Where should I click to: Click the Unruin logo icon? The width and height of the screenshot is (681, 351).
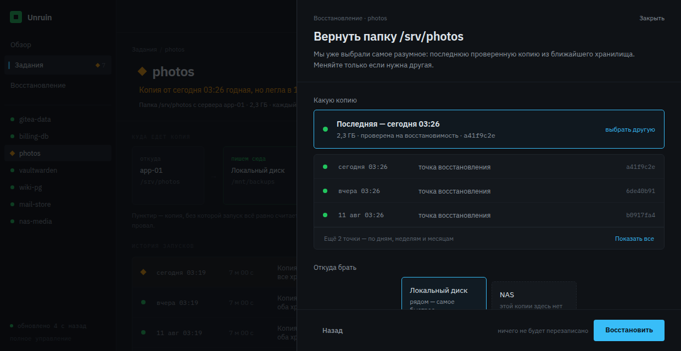pyautogui.click(x=16, y=17)
